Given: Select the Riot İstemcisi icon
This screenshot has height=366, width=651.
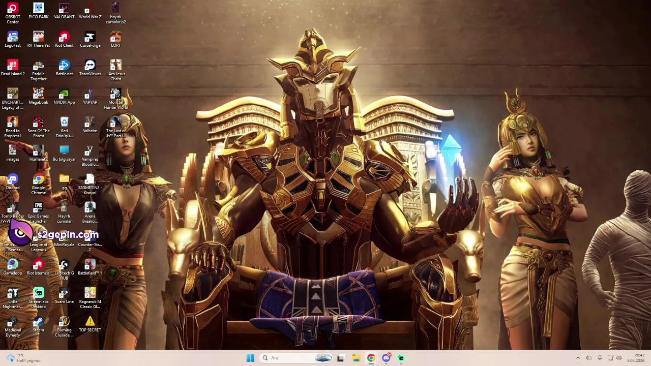Looking at the screenshot, I should 39,267.
